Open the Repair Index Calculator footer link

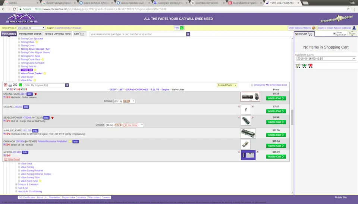coord(74,198)
